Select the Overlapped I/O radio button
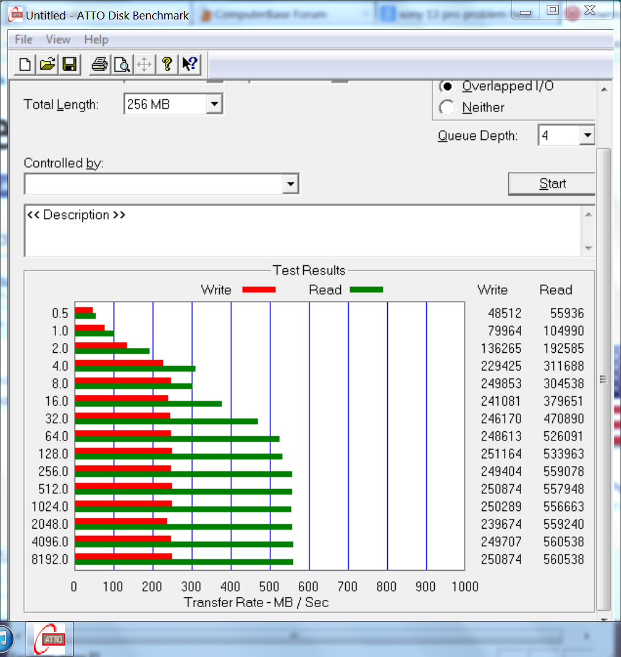 447,86
